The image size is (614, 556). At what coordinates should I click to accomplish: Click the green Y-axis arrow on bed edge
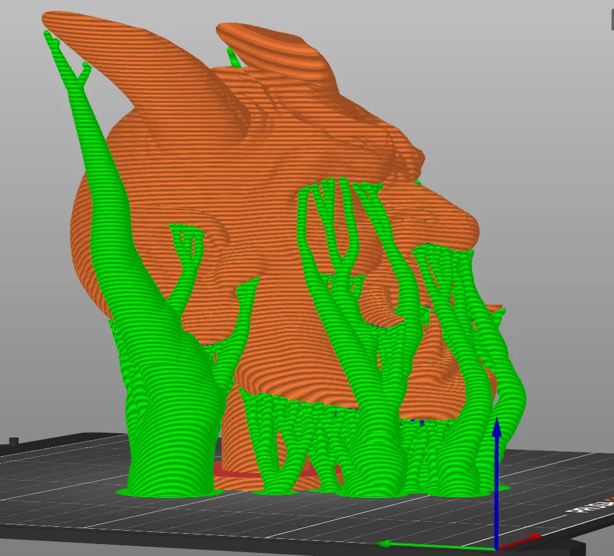pyautogui.click(x=434, y=545)
